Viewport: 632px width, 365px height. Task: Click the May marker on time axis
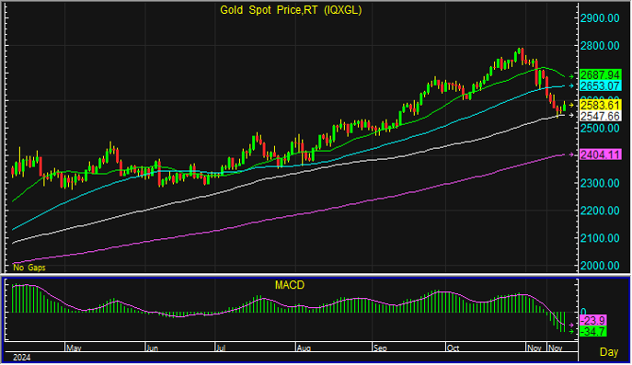[x=74, y=348]
